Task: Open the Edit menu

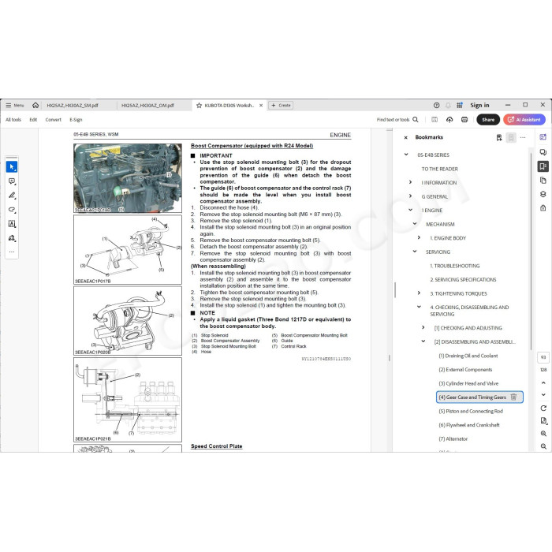Action: click(33, 120)
